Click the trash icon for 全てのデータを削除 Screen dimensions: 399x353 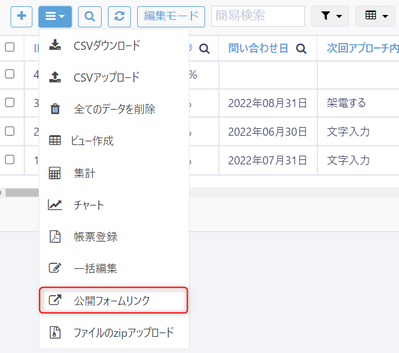55,109
